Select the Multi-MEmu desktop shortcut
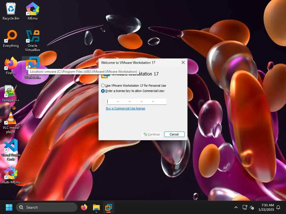This screenshot has width=286, height=214. pyautogui.click(x=11, y=175)
